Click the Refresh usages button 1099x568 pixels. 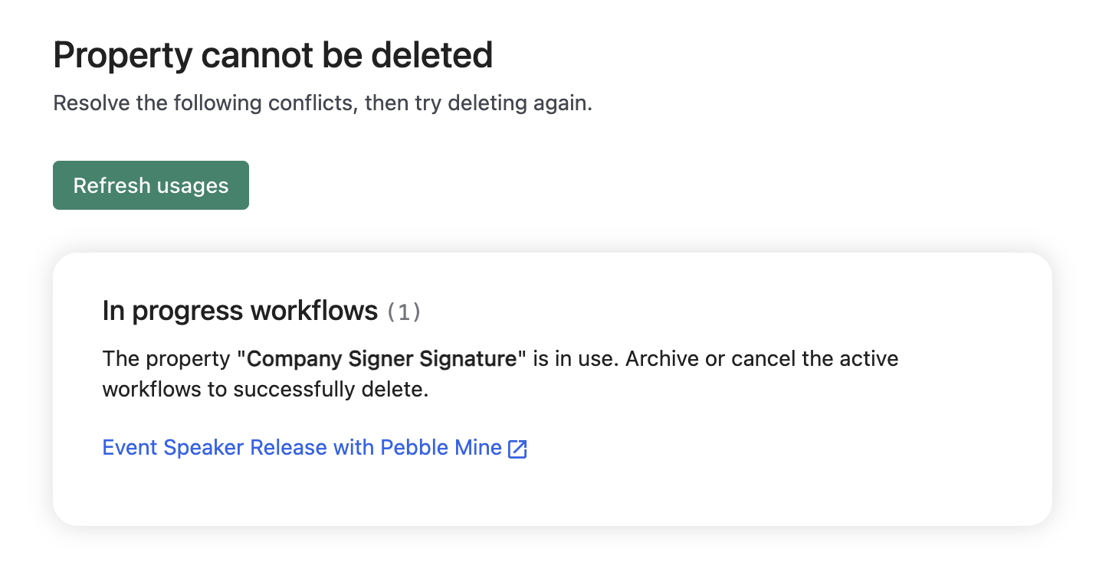[151, 185]
